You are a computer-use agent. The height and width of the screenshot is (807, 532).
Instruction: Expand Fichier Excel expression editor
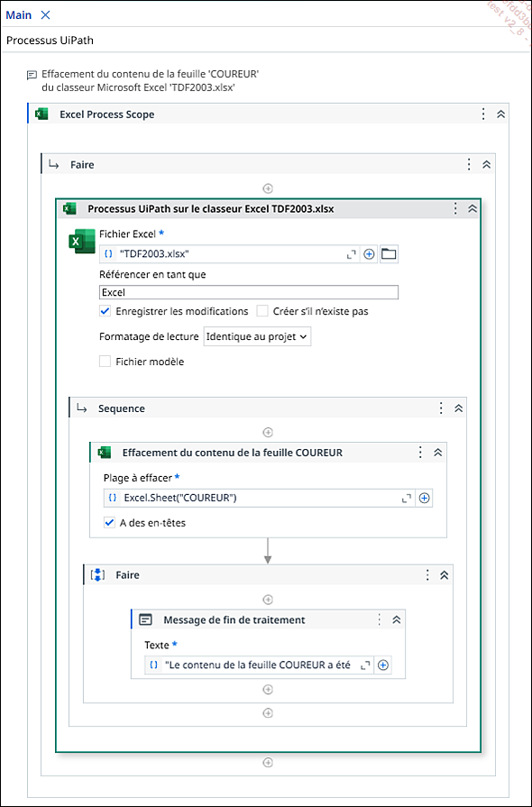point(352,254)
